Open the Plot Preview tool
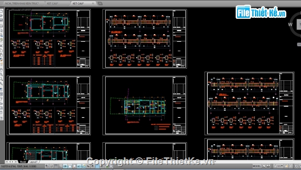Image resolution: width=301 pixels, height=170 pixels. pyautogui.click(x=1, y=30)
